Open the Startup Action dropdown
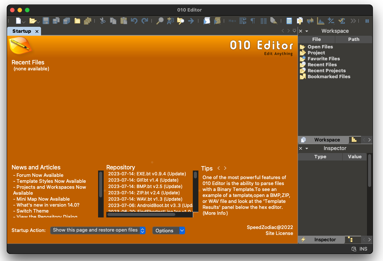 (98, 230)
